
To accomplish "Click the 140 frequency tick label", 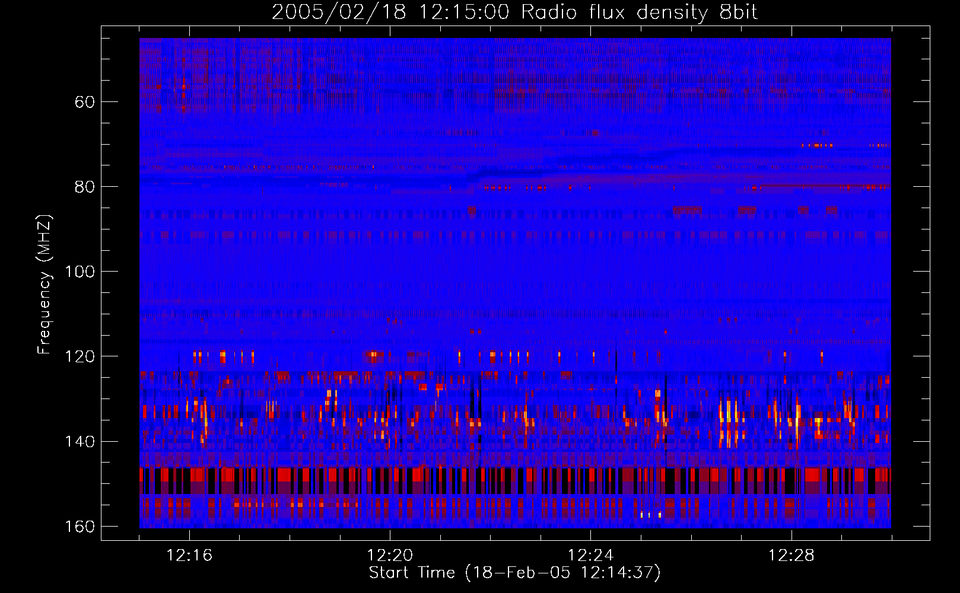I will [x=80, y=442].
